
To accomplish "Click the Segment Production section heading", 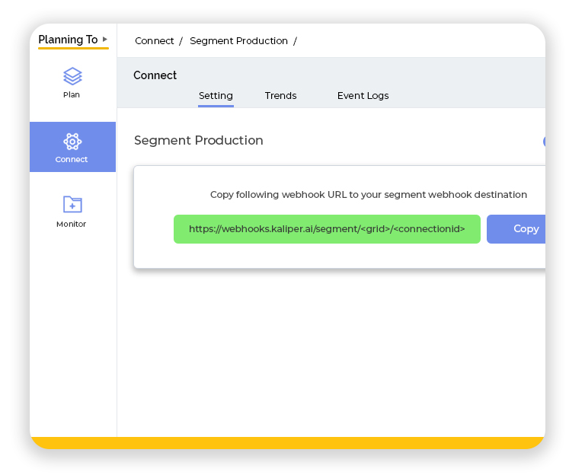I will pyautogui.click(x=199, y=141).
